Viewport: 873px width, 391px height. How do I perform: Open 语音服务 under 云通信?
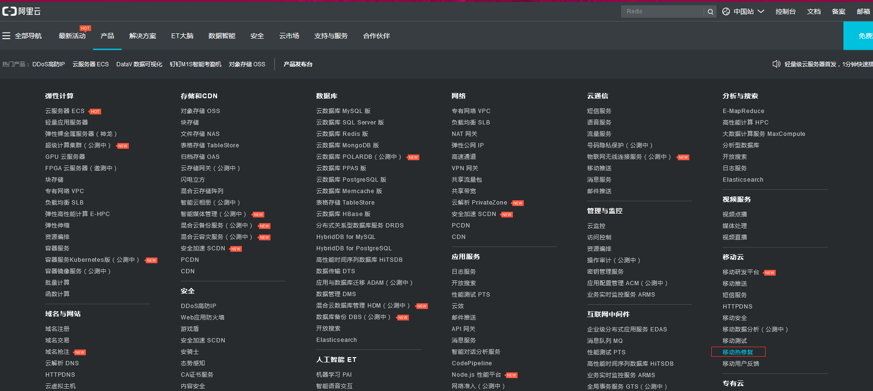pos(599,123)
